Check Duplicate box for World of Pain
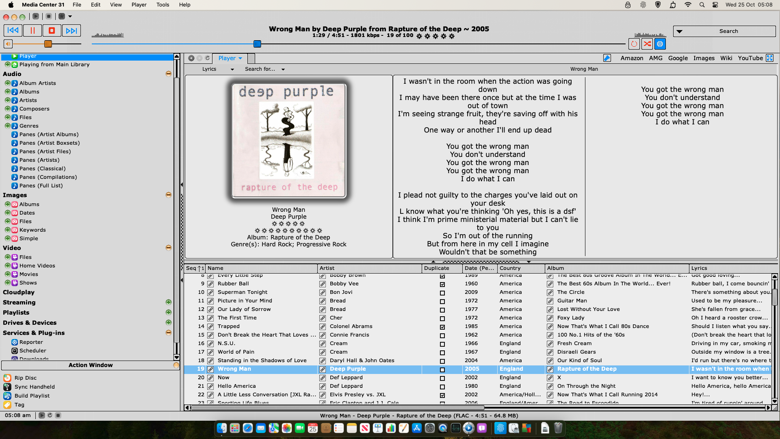 point(442,353)
